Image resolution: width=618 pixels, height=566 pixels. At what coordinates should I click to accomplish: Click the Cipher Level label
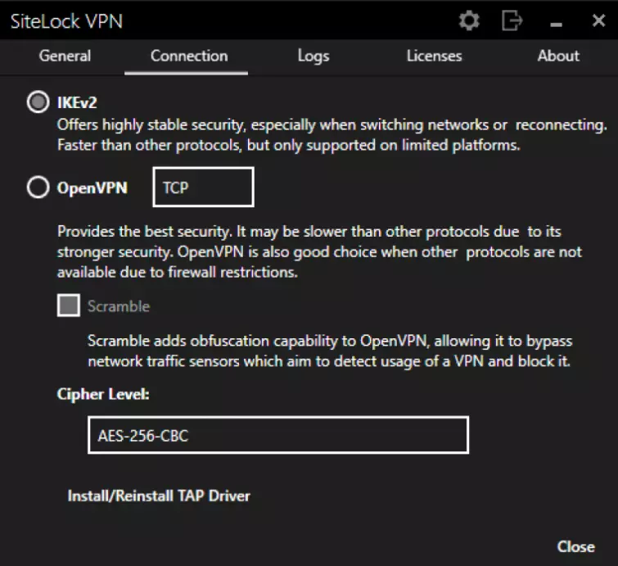103,394
